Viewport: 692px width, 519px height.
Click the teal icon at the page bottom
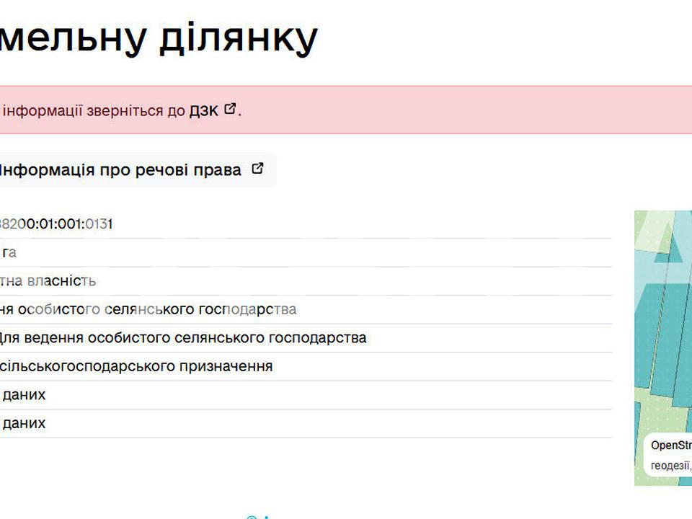pos(252,516)
